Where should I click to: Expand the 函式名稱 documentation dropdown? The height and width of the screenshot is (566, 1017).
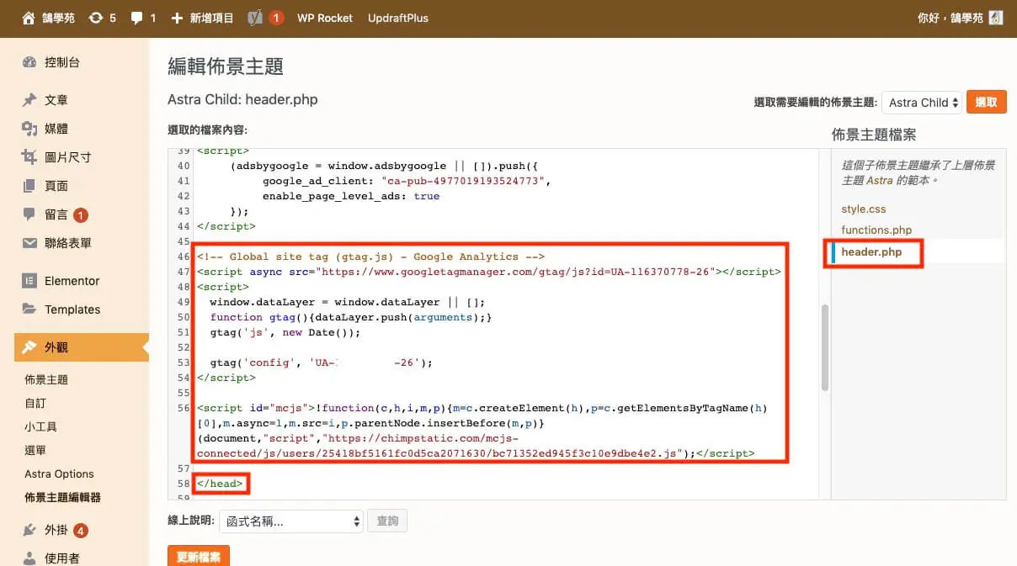click(290, 521)
